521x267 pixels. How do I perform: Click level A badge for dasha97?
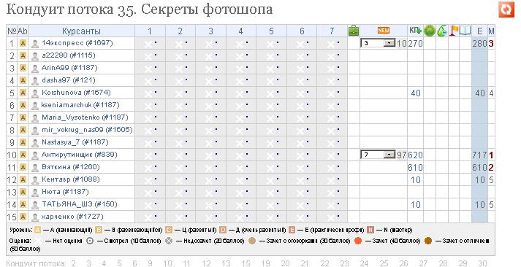23,80
